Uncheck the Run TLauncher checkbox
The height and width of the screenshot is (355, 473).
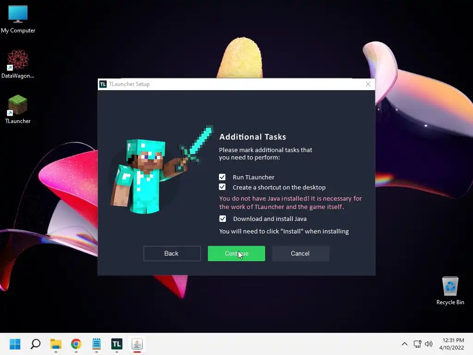pyautogui.click(x=222, y=177)
